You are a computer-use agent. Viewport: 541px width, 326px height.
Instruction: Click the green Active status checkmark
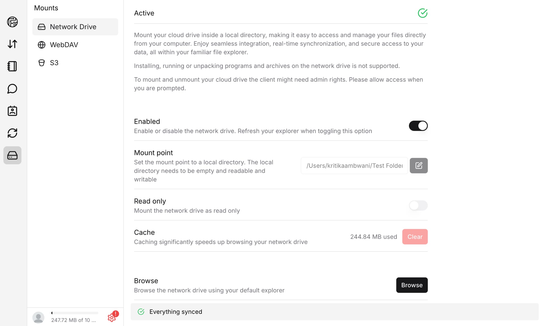pos(422,13)
